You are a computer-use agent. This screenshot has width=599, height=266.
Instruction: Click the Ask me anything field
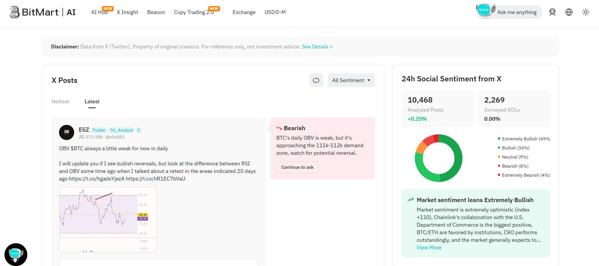pyautogui.click(x=517, y=12)
